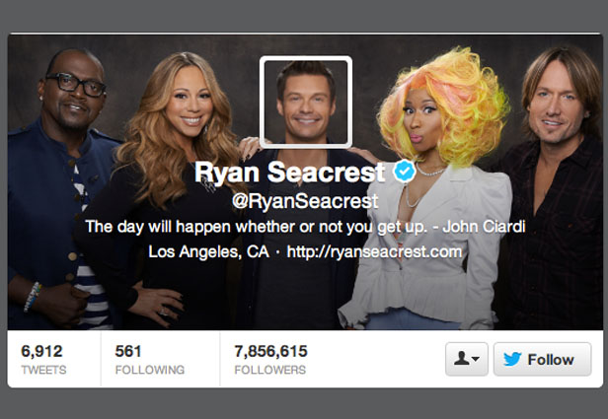The height and width of the screenshot is (419, 608).
Task: Click the John Ciardi quote bio text
Action: 305,227
